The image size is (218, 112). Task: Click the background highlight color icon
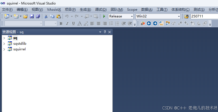pos(86,24)
